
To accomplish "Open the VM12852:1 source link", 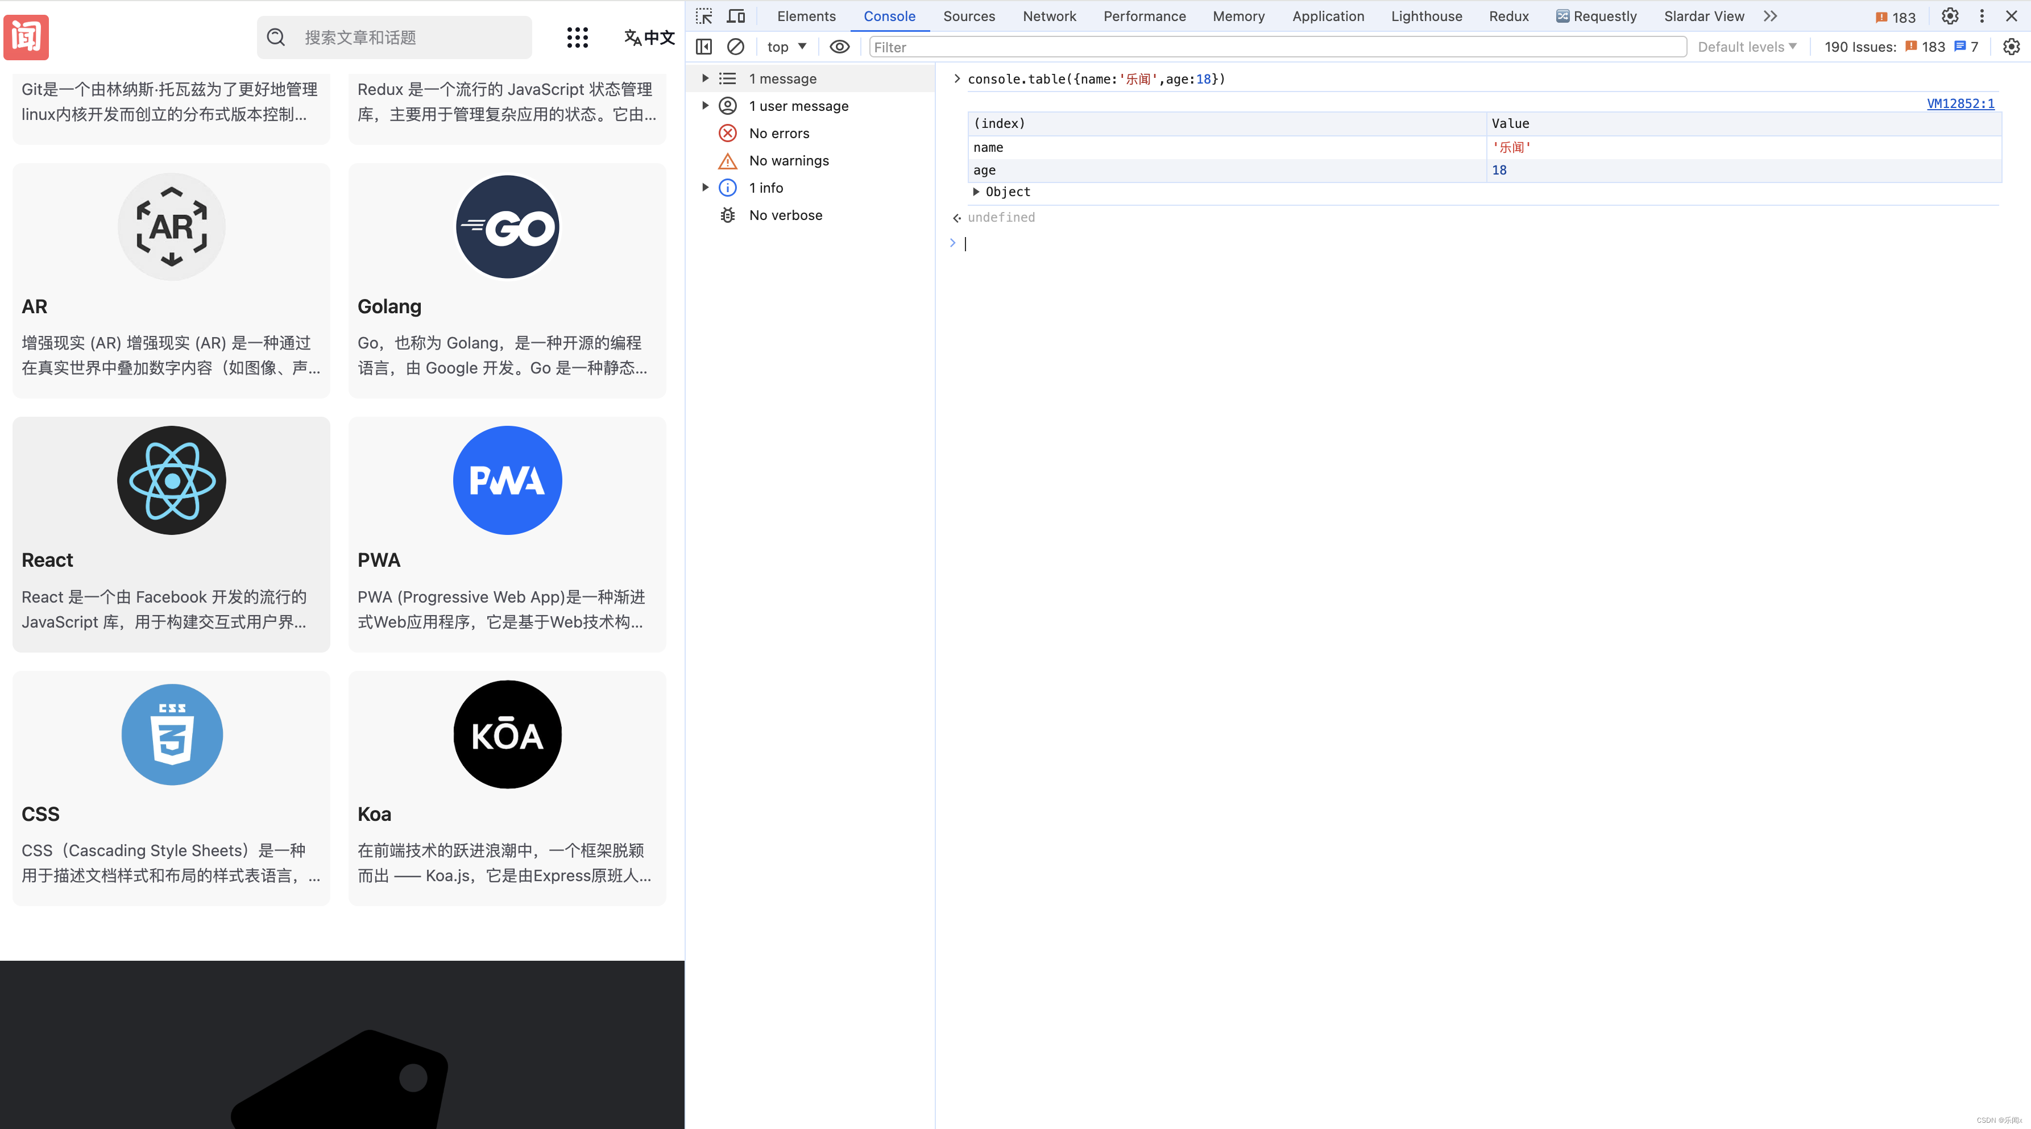I will coord(1960,103).
